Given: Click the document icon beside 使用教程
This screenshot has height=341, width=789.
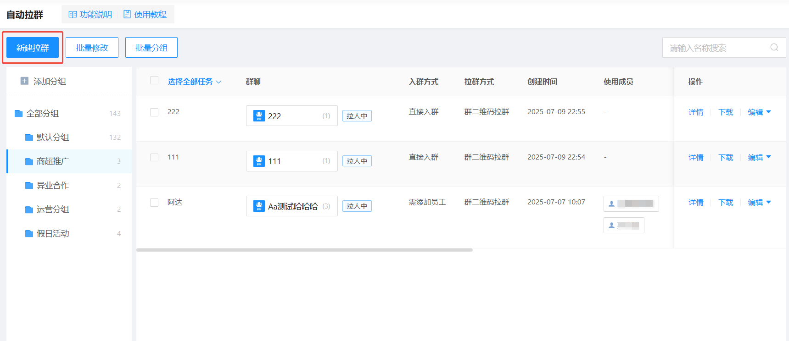Looking at the screenshot, I should click(x=127, y=15).
